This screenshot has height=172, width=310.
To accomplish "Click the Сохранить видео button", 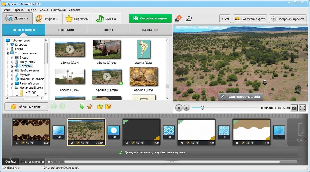I will 150,18.
